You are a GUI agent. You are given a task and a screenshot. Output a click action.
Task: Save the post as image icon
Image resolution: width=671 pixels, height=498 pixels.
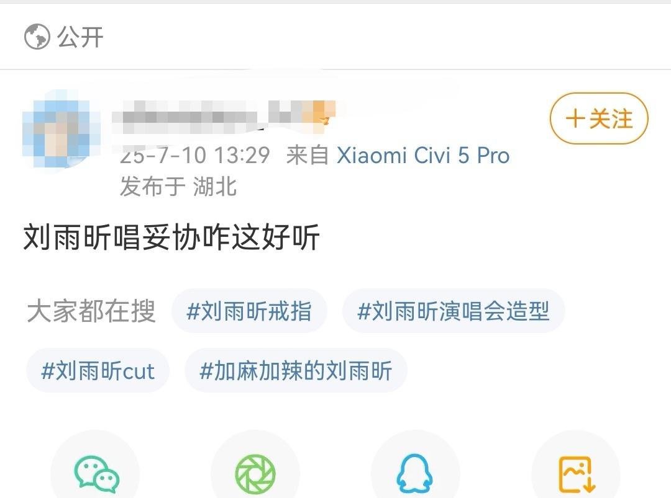(577, 473)
